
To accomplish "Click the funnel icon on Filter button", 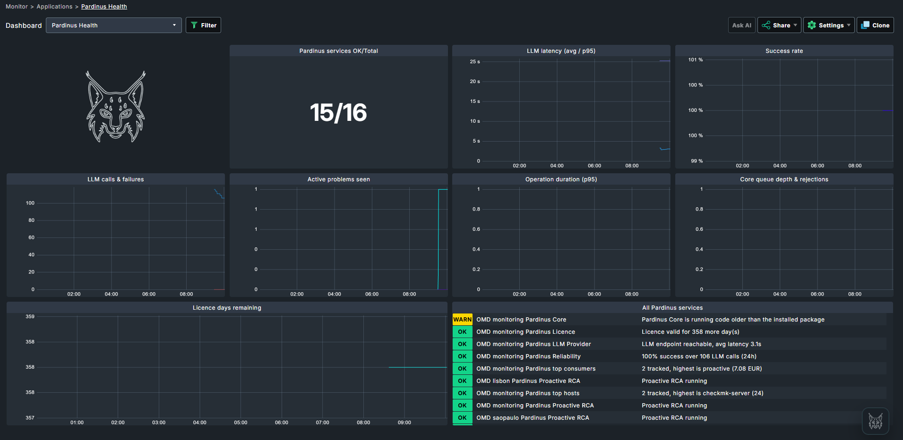I will coord(194,25).
